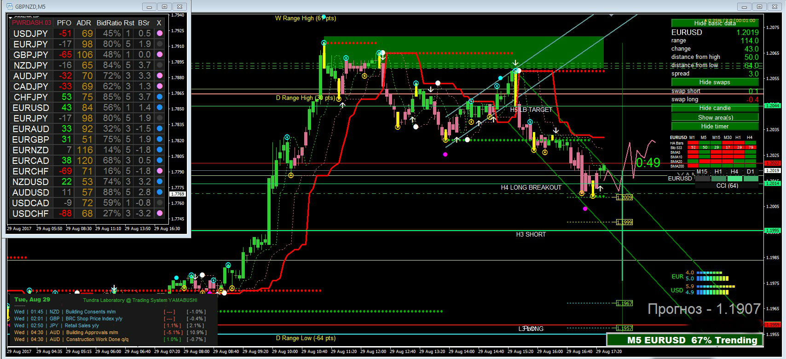Click the USDCHF pair name
Image resolution: width=786 pixels, height=359 pixels.
pyautogui.click(x=30, y=214)
